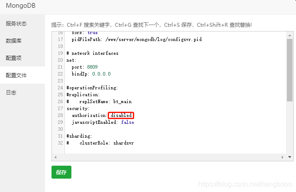
Task: Click the 'security:' line
Action: pyautogui.click(x=78, y=108)
